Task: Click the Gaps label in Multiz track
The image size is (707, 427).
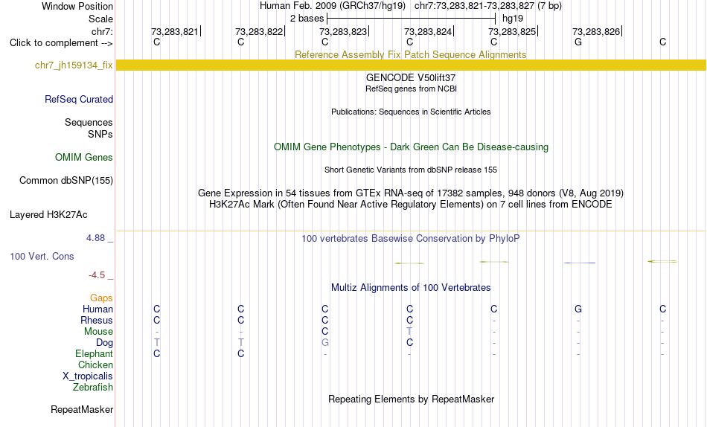Action: pos(101,298)
